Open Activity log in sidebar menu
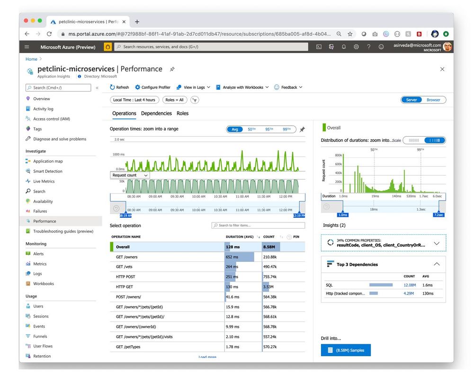The height and width of the screenshot is (388, 473). click(43, 109)
